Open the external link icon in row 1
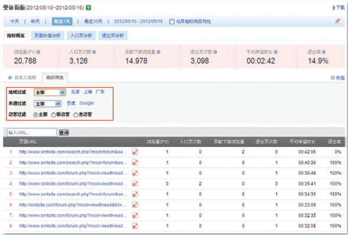The image size is (348, 235). click(135, 152)
